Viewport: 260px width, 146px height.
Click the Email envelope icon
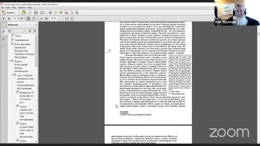coord(42,13)
